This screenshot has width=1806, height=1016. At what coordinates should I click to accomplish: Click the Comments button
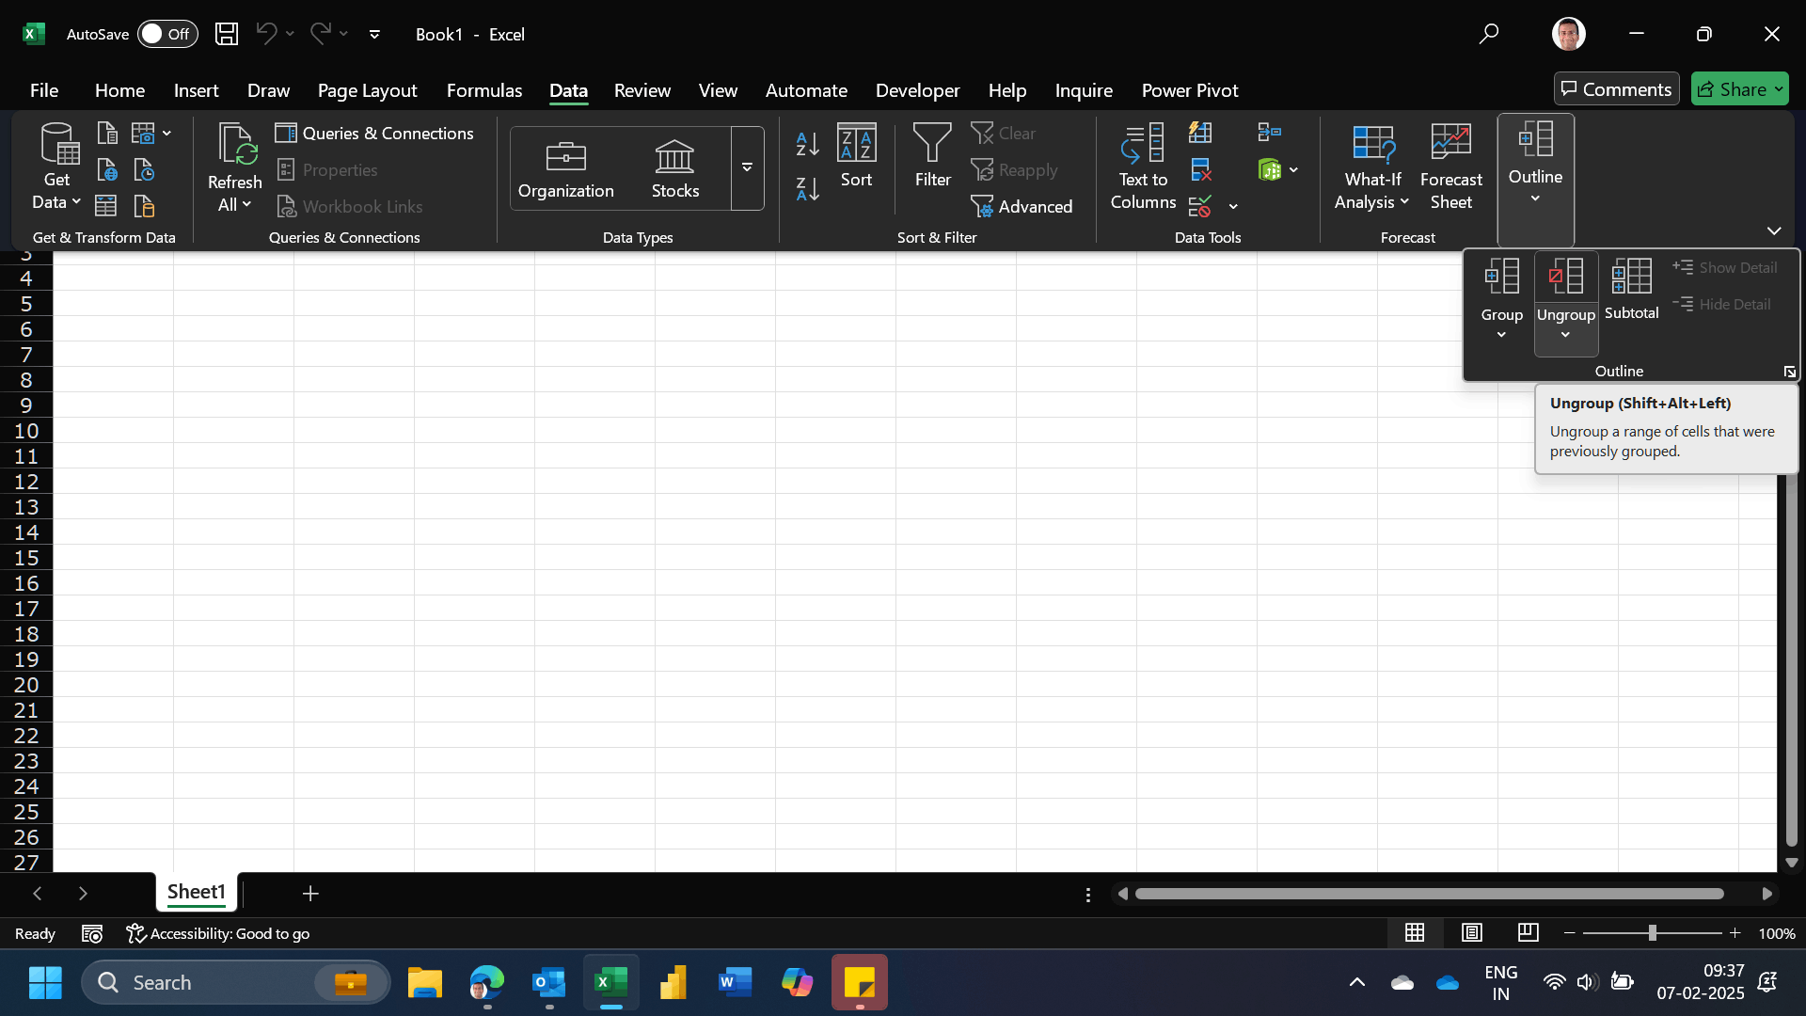click(x=1616, y=88)
